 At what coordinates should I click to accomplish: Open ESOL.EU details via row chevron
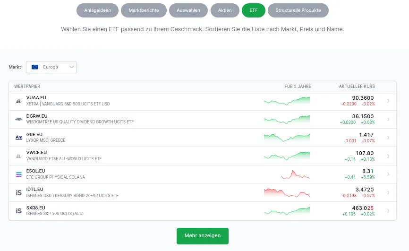[x=388, y=174]
